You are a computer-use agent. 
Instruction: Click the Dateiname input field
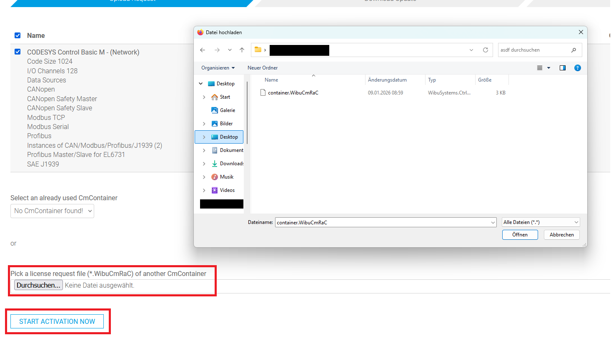point(381,222)
